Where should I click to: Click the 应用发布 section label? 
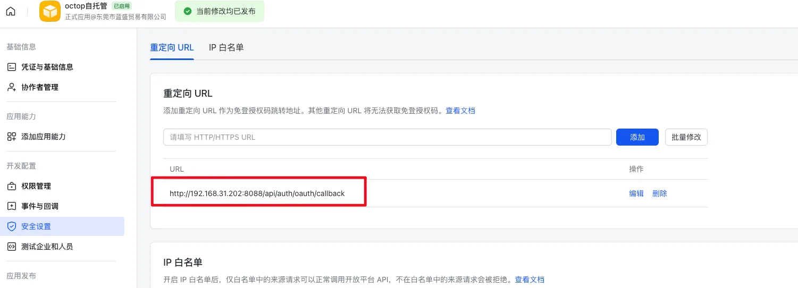pyautogui.click(x=21, y=276)
